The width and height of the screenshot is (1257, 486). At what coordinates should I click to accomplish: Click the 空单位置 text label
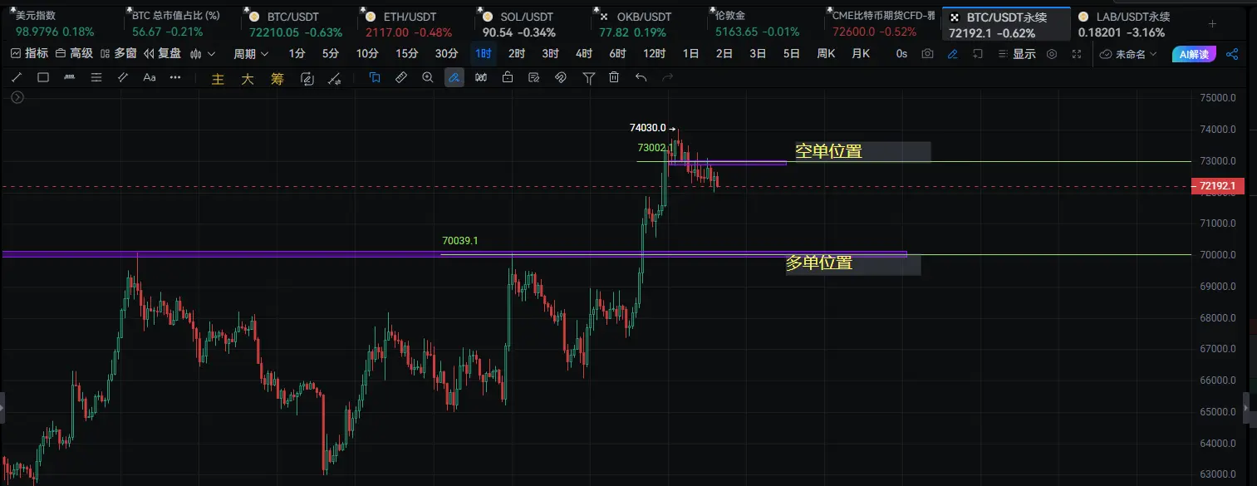point(828,151)
